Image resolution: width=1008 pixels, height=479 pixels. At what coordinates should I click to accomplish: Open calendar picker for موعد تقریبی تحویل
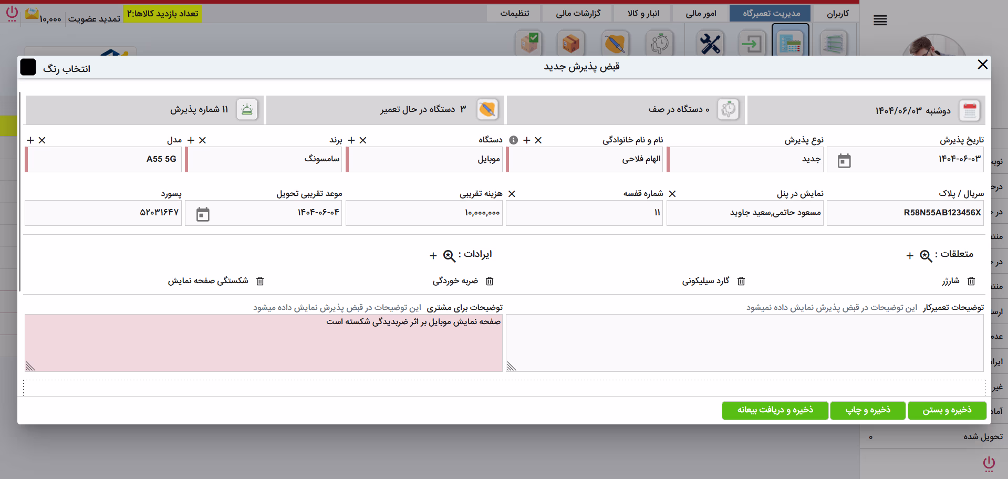203,214
